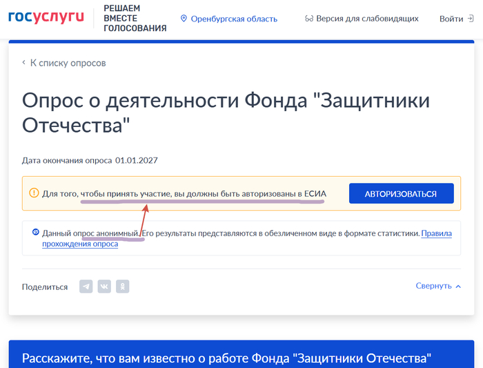Click the Дата окончания опроса label
This screenshot has height=368, width=483.
coord(67,160)
